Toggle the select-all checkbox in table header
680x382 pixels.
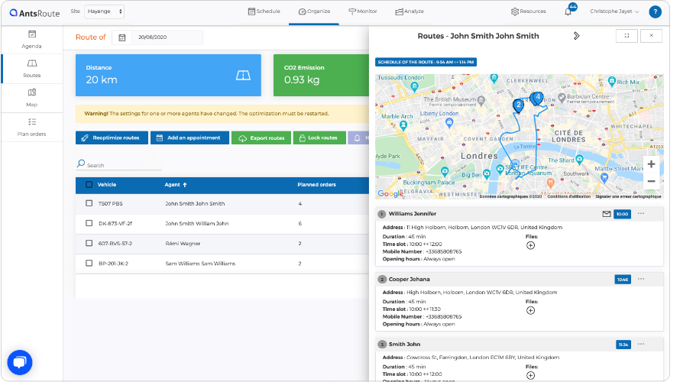[x=89, y=184]
